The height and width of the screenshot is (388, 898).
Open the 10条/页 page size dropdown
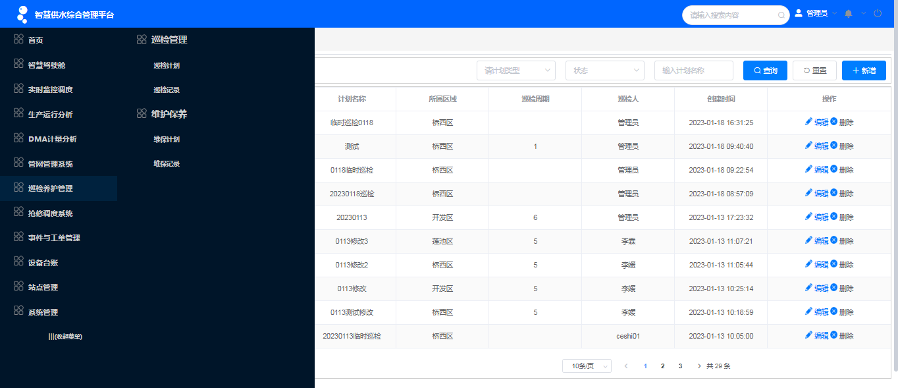point(587,366)
